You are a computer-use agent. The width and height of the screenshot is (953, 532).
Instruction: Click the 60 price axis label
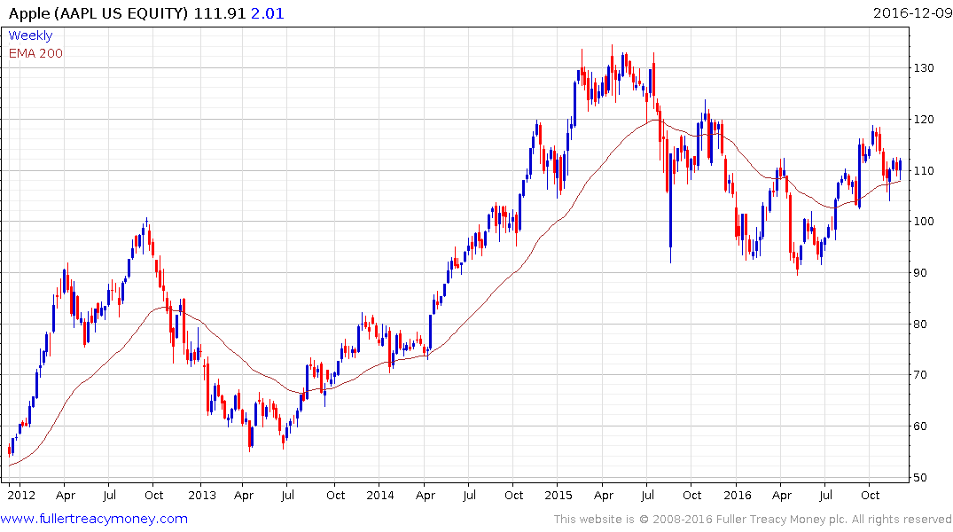click(920, 426)
